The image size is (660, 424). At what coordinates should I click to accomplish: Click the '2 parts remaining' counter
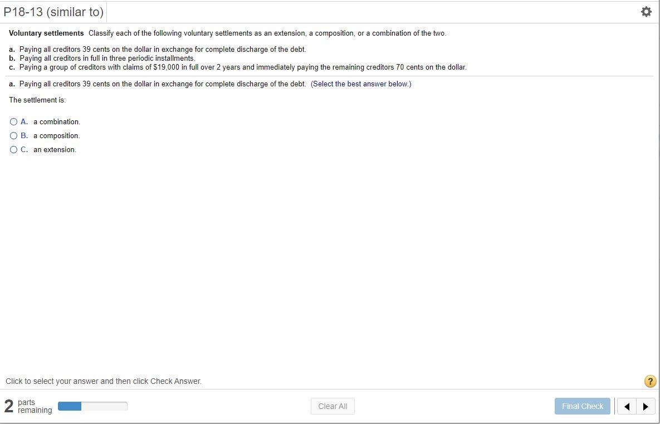[x=28, y=406]
